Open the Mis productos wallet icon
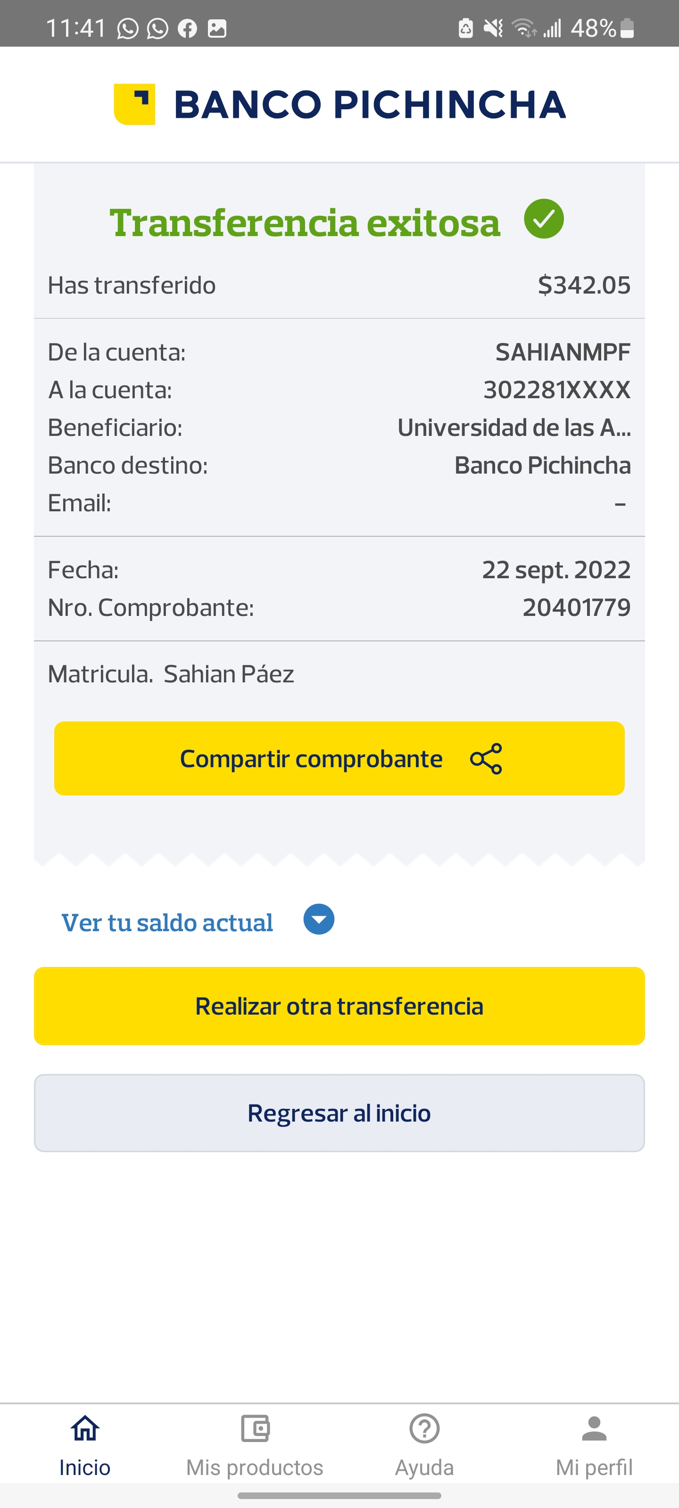 pyautogui.click(x=255, y=1428)
